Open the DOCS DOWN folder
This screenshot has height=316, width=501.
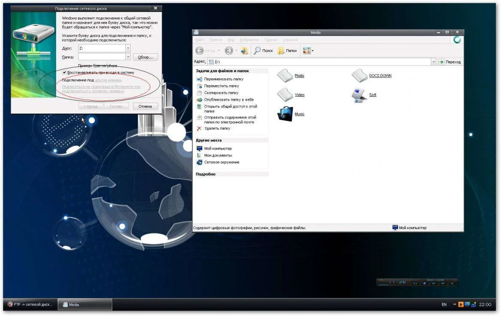pyautogui.click(x=371, y=76)
